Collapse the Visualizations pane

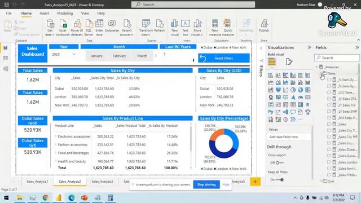click(x=309, y=47)
